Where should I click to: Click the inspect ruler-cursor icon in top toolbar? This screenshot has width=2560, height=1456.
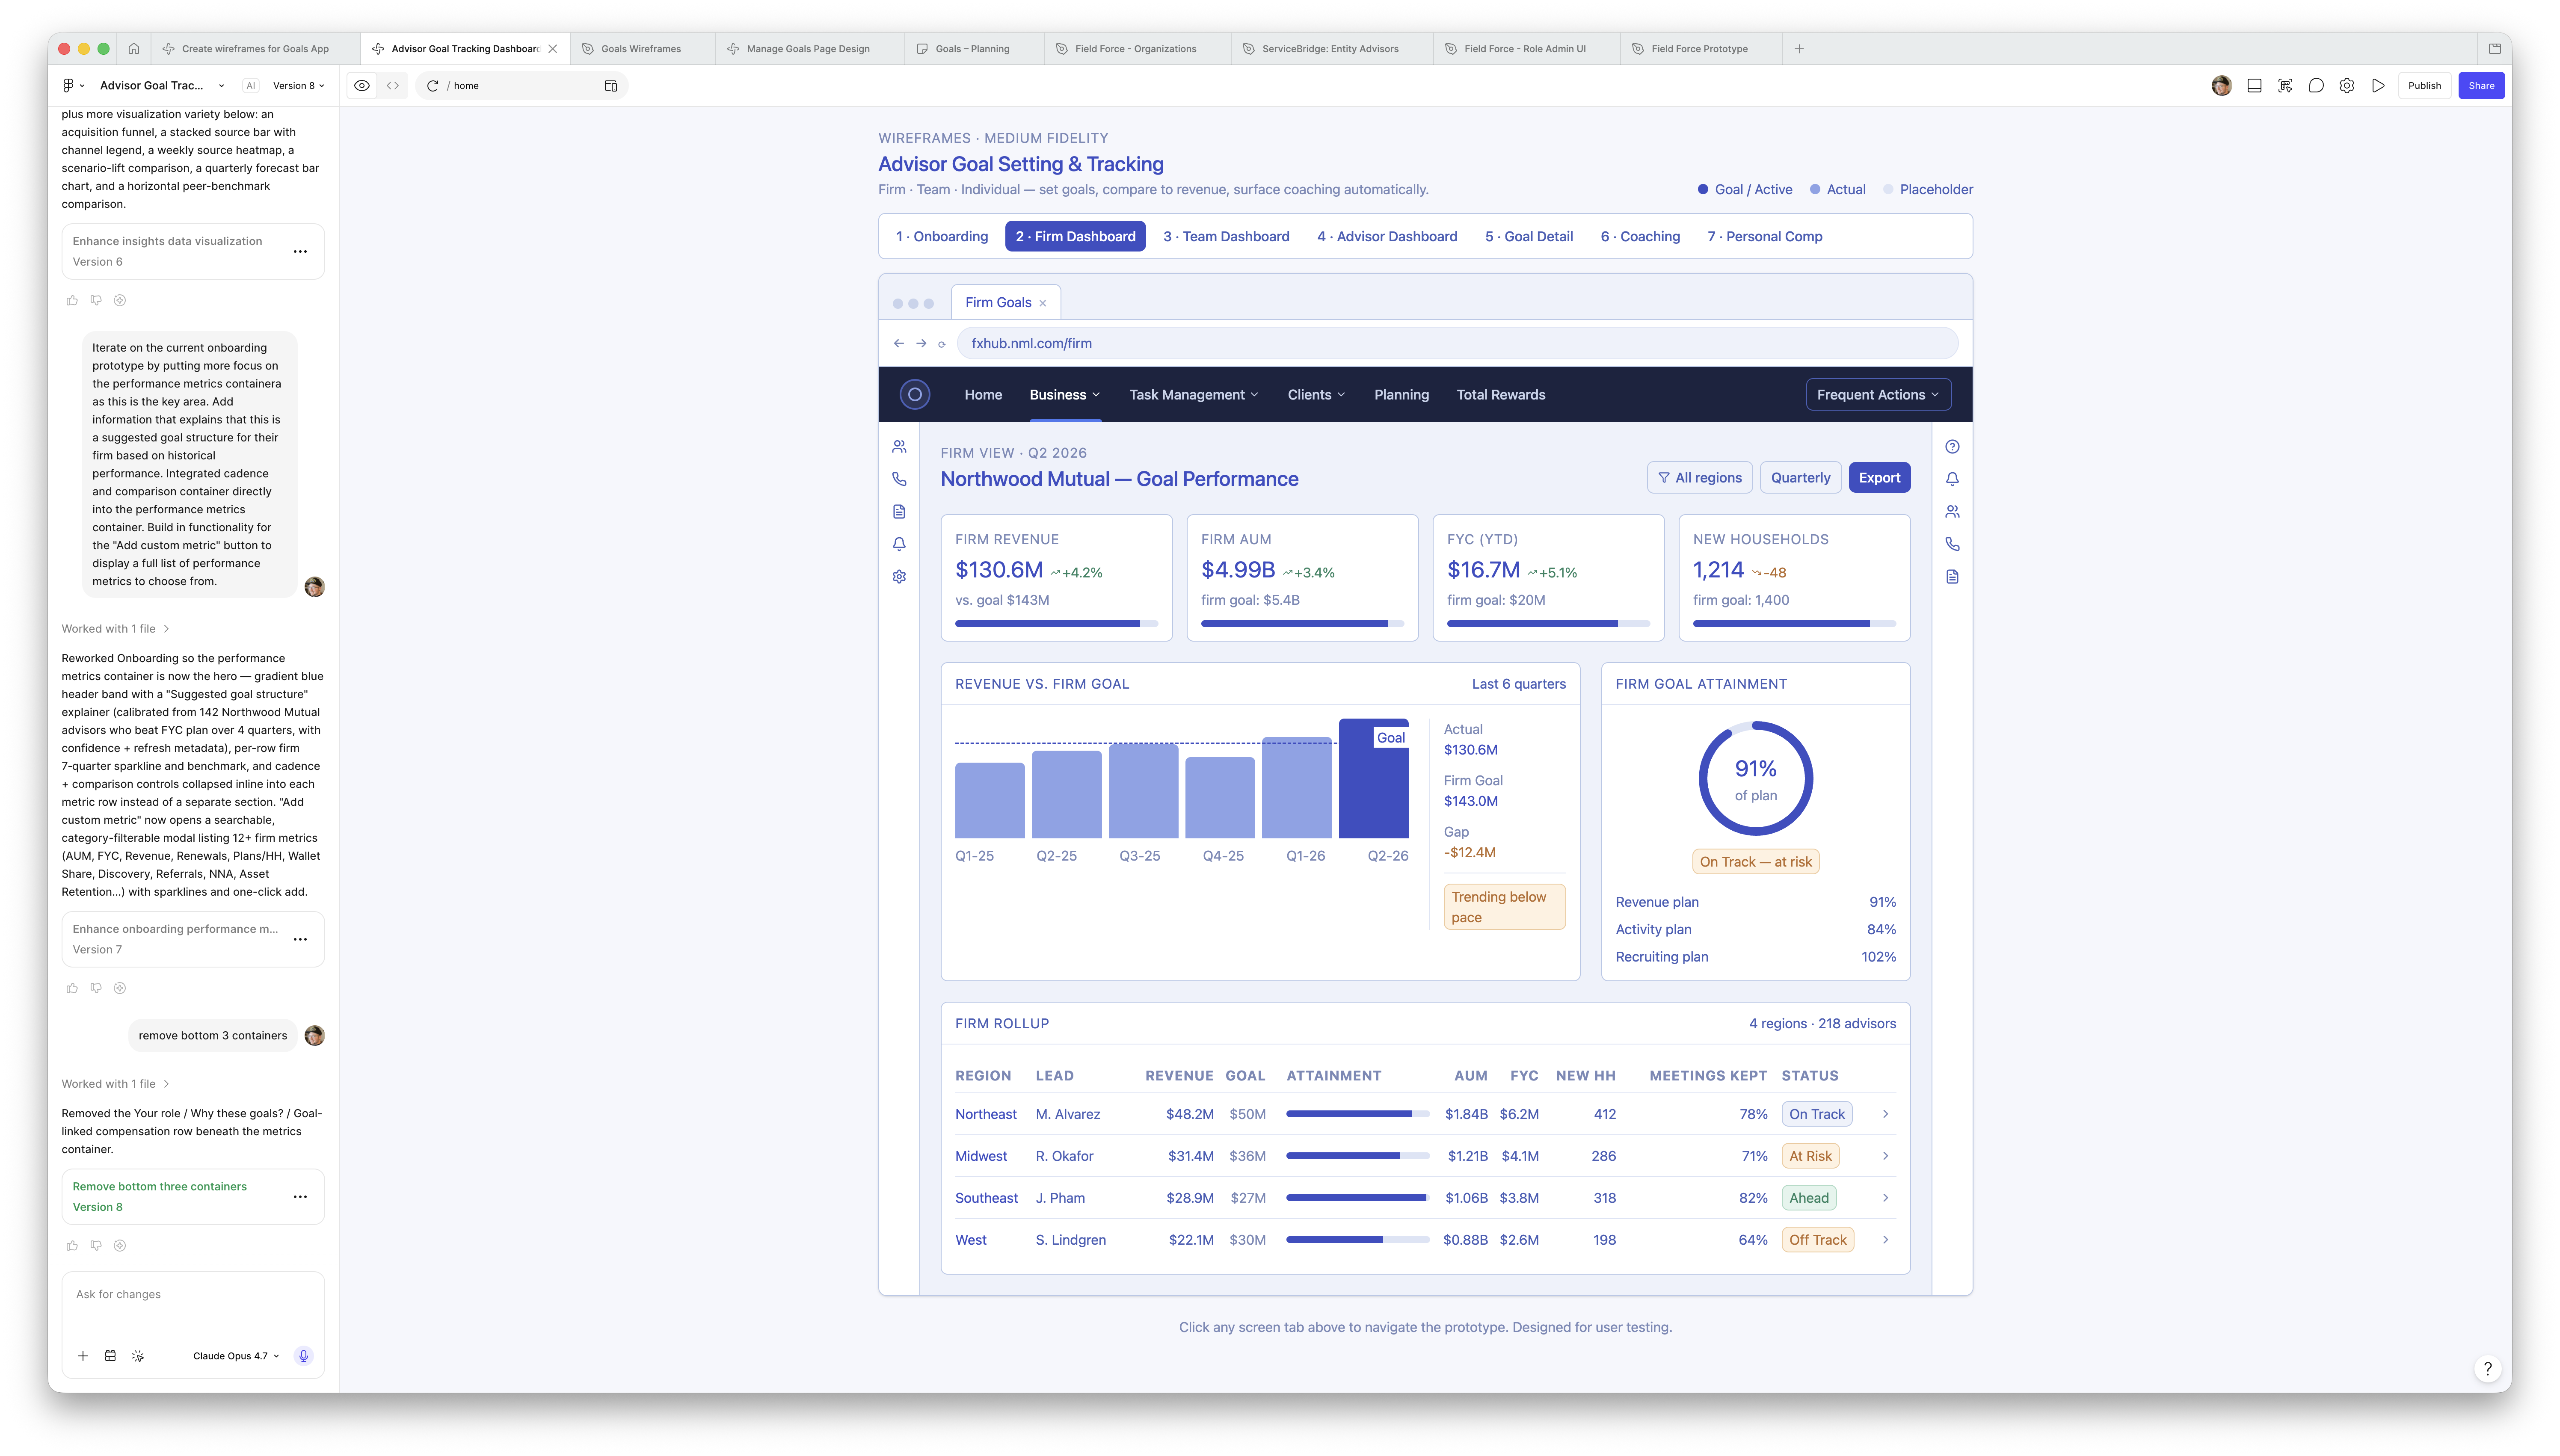click(x=2284, y=86)
